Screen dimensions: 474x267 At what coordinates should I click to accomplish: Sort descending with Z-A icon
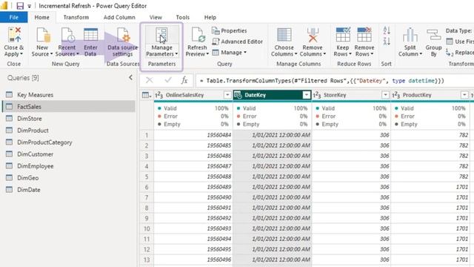tap(387, 42)
